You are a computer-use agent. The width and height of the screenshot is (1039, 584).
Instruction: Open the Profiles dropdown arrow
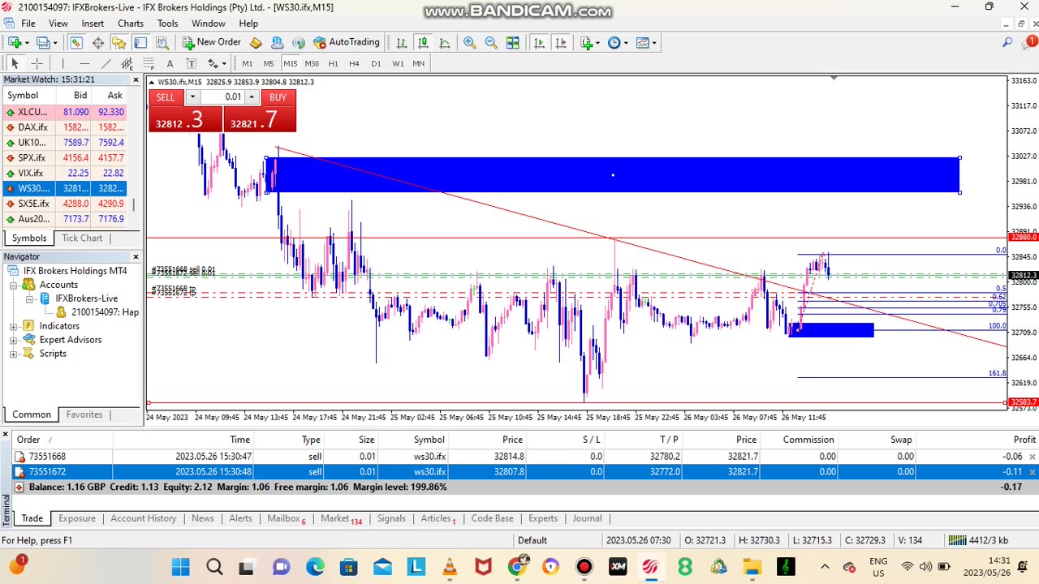pyautogui.click(x=56, y=43)
